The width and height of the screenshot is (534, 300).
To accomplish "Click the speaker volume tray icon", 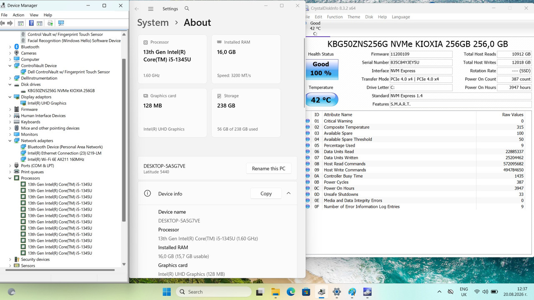I will pyautogui.click(x=485, y=292).
